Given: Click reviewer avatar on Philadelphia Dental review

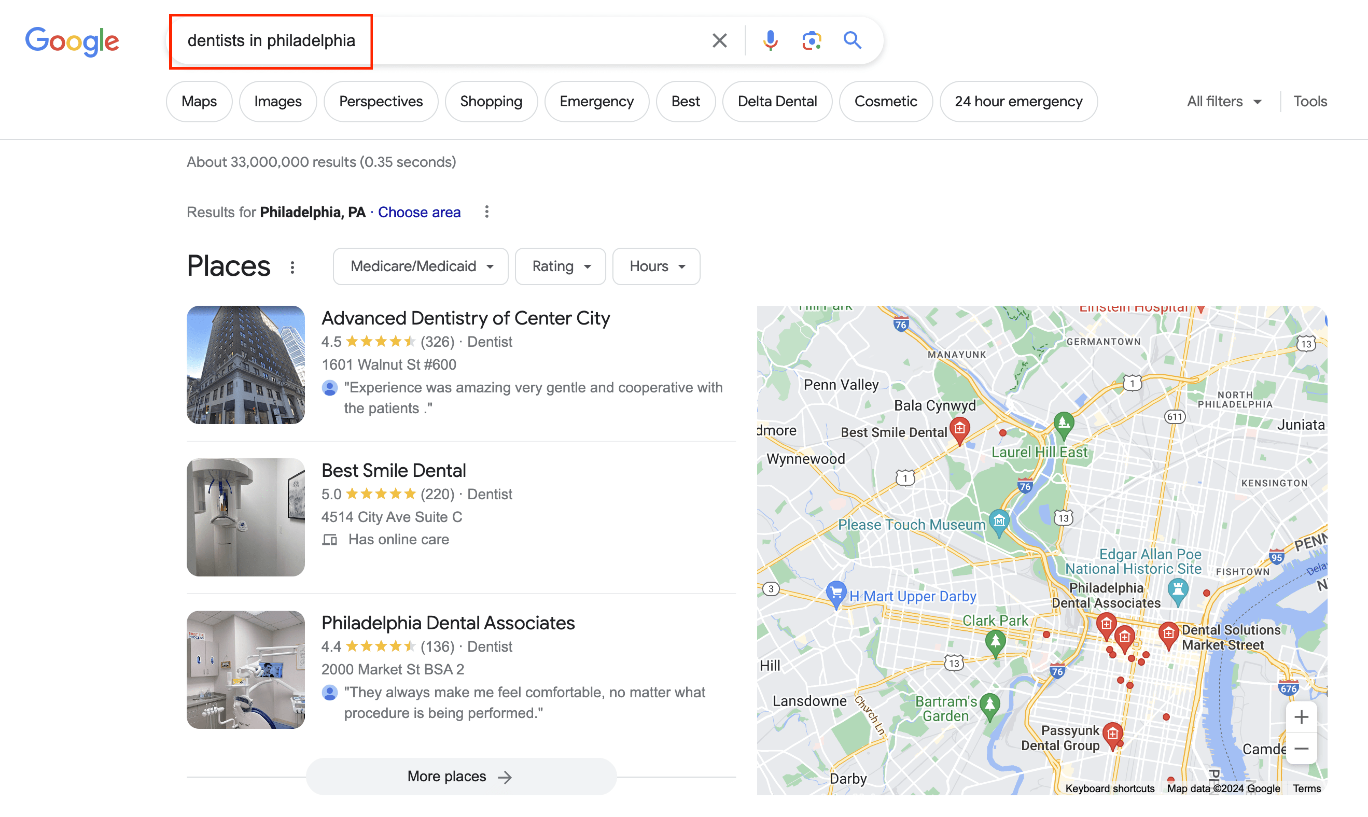Looking at the screenshot, I should click(329, 693).
